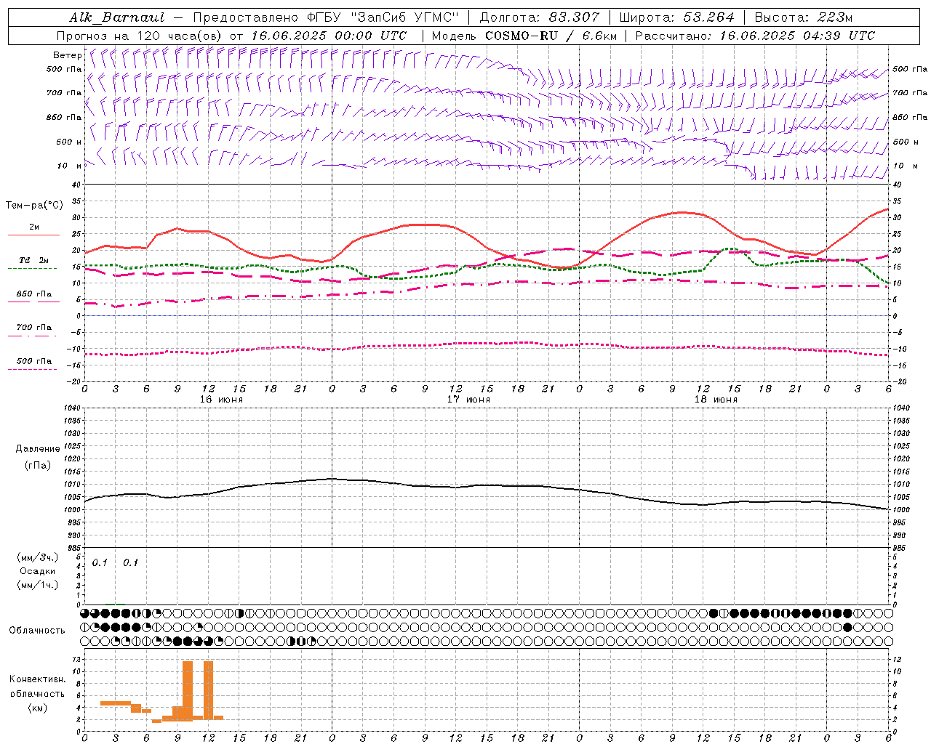Click the 'Долгота: 83.307' header value

coord(540,17)
